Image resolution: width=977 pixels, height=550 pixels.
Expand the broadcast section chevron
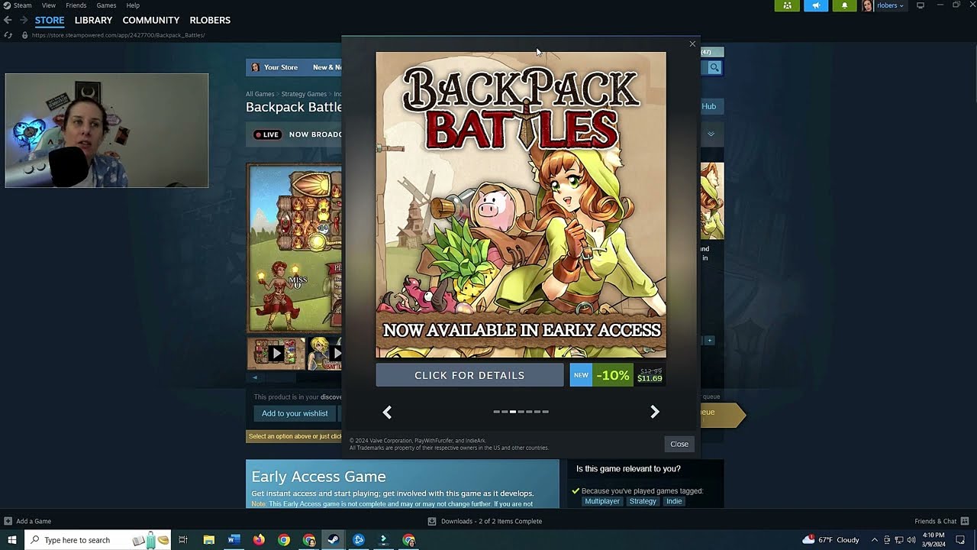pos(711,134)
